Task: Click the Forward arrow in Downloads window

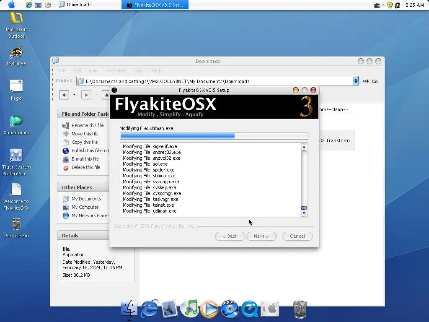Action: click(86, 95)
